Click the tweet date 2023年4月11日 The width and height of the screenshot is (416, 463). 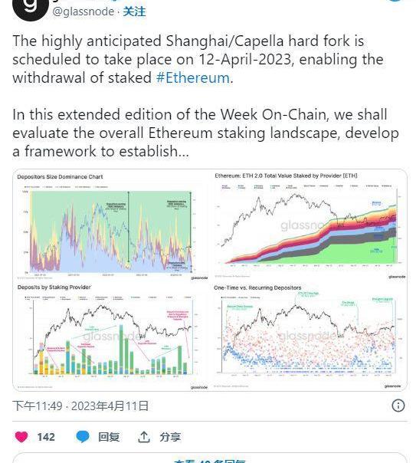point(110,406)
